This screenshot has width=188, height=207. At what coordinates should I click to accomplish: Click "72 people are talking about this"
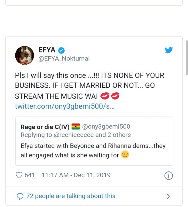[71, 196]
